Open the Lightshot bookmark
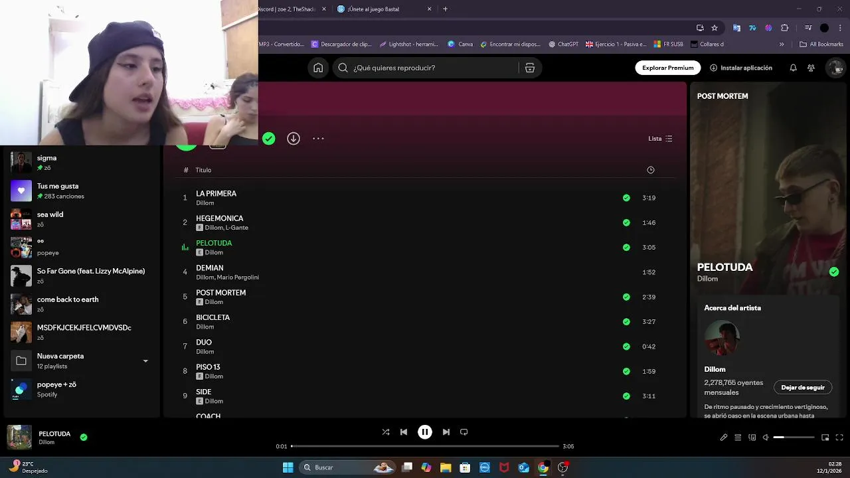 pyautogui.click(x=409, y=44)
